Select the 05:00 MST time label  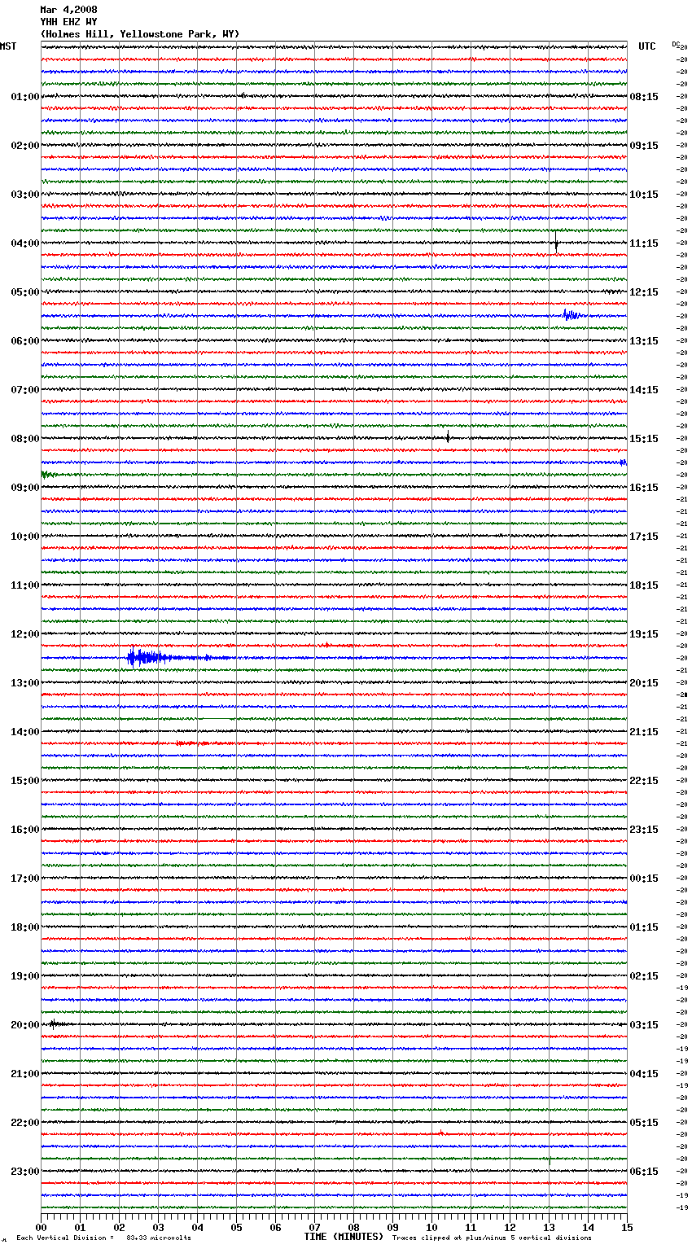25,292
